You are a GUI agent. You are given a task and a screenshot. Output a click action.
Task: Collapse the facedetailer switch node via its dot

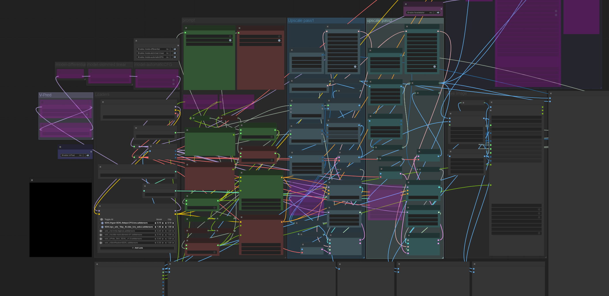point(406,4)
